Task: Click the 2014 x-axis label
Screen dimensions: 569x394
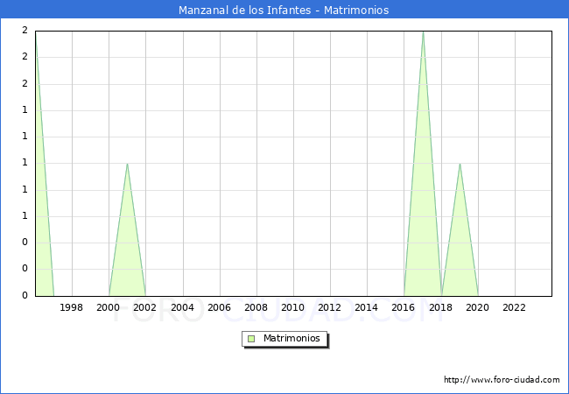Action: pos(367,307)
